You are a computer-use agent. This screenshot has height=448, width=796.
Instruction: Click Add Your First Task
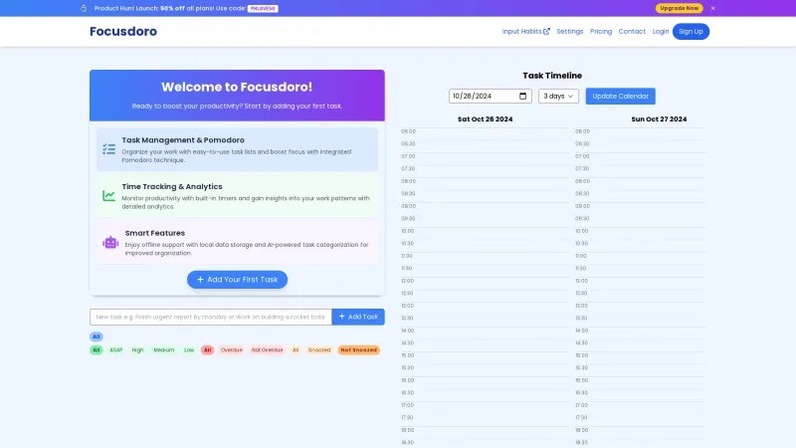pos(237,280)
